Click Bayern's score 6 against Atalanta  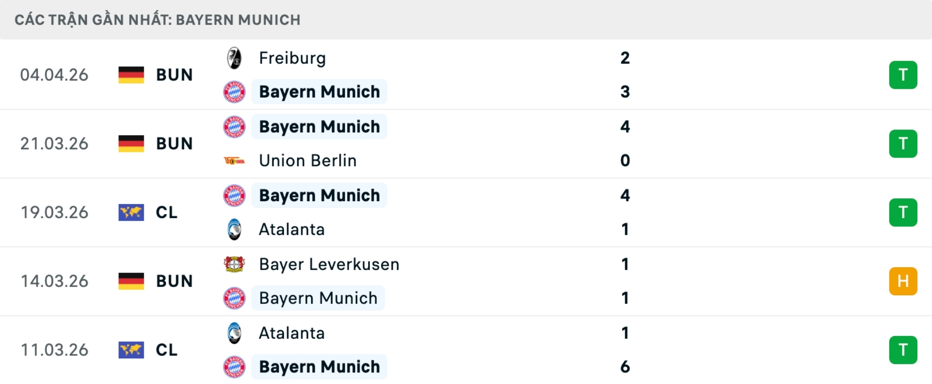[x=625, y=367]
